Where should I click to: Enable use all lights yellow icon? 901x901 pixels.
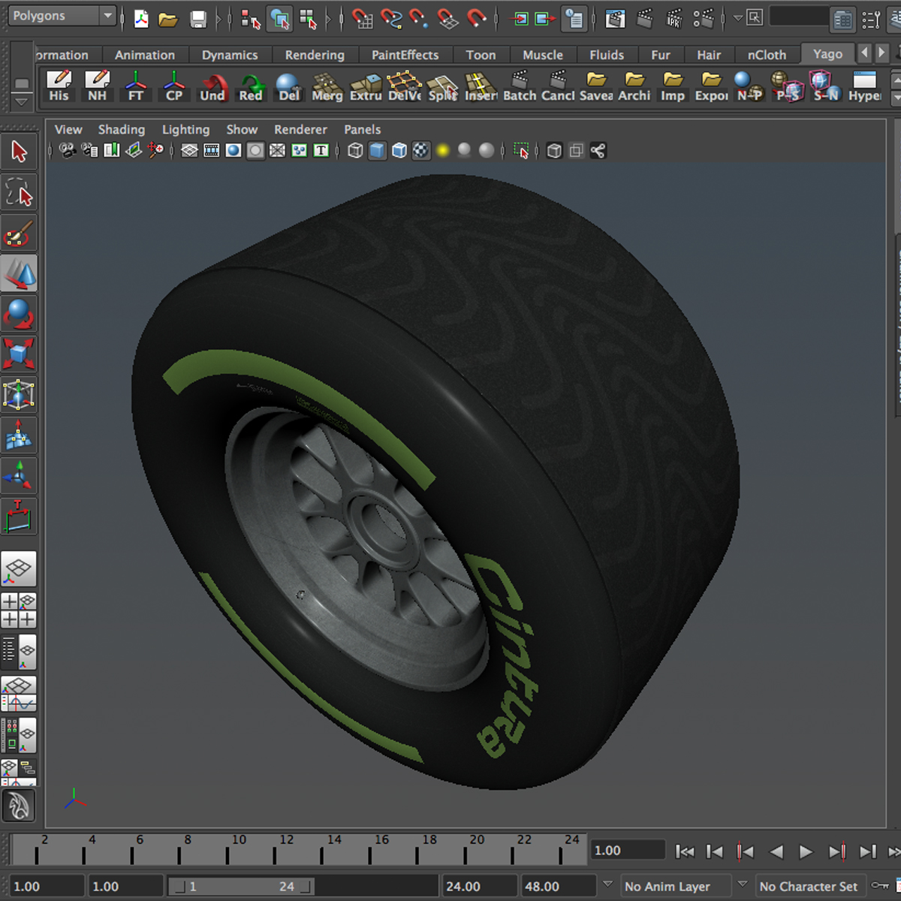[x=443, y=151]
